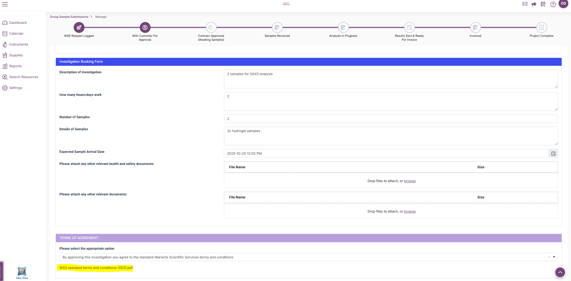Open the terms of agreement option combo box
Image resolution: width=571 pixels, height=281 pixels.
click(308, 257)
